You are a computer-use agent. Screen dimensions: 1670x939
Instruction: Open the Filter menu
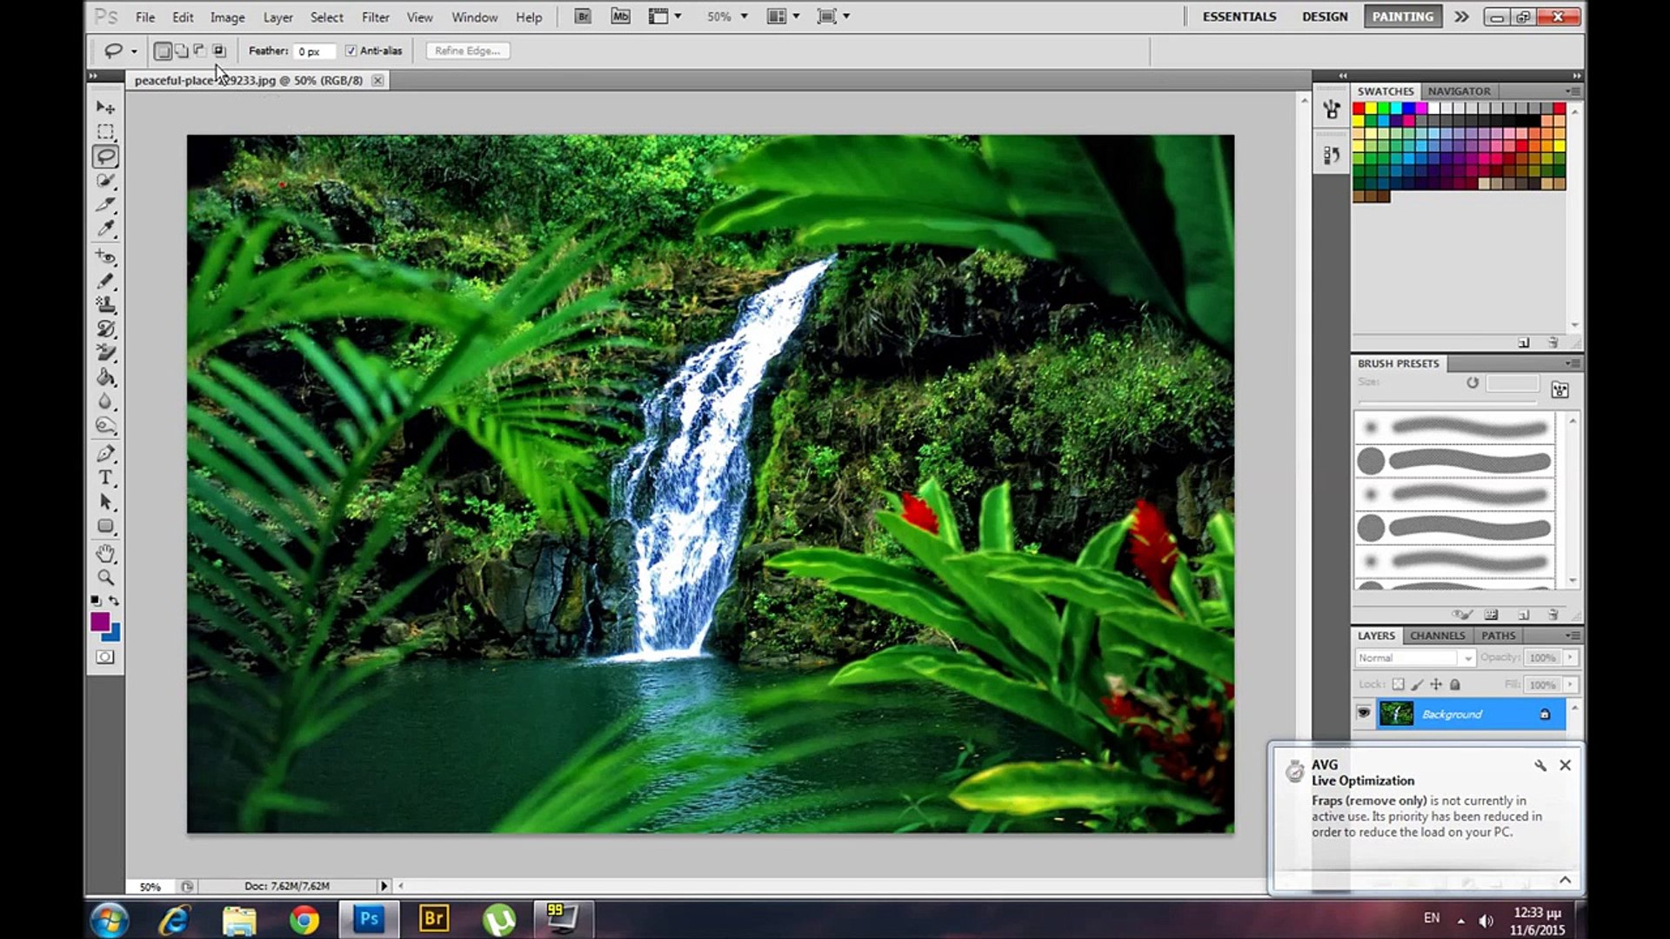click(375, 17)
